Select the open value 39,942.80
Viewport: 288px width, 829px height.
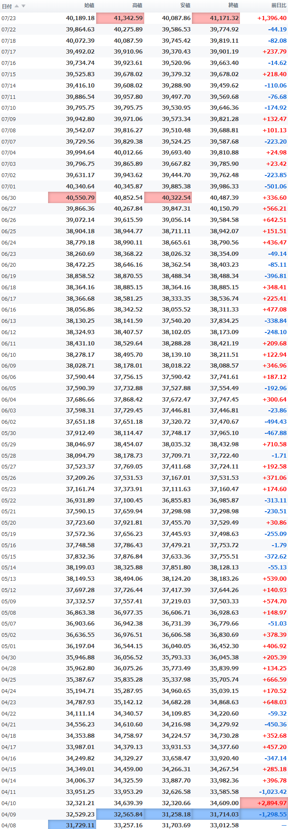(80, 119)
